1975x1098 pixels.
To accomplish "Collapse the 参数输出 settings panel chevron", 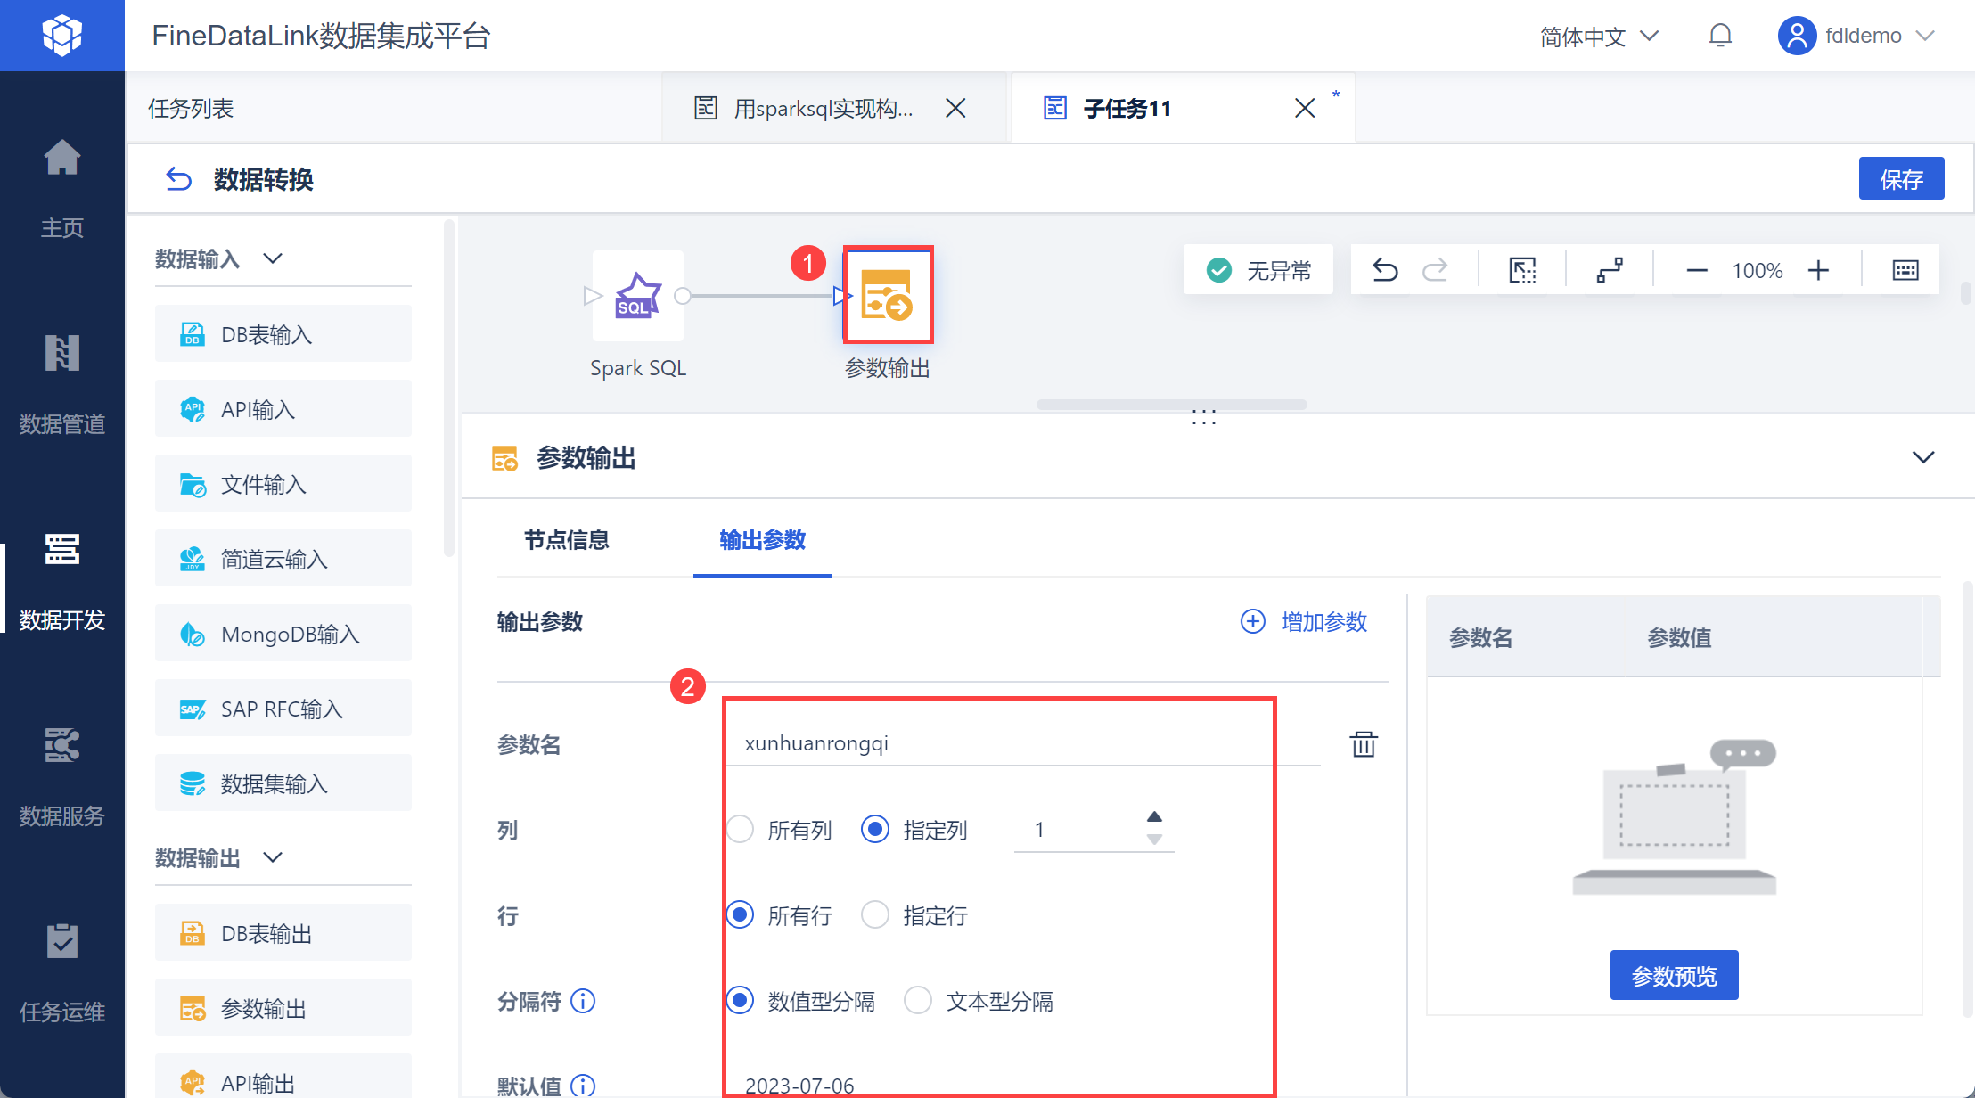I will (x=1922, y=457).
